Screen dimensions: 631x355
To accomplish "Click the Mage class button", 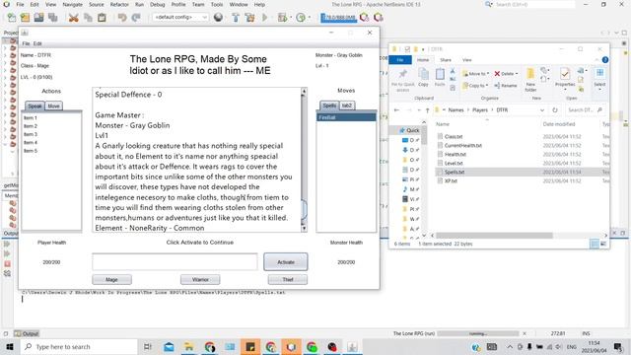I will tap(111, 279).
